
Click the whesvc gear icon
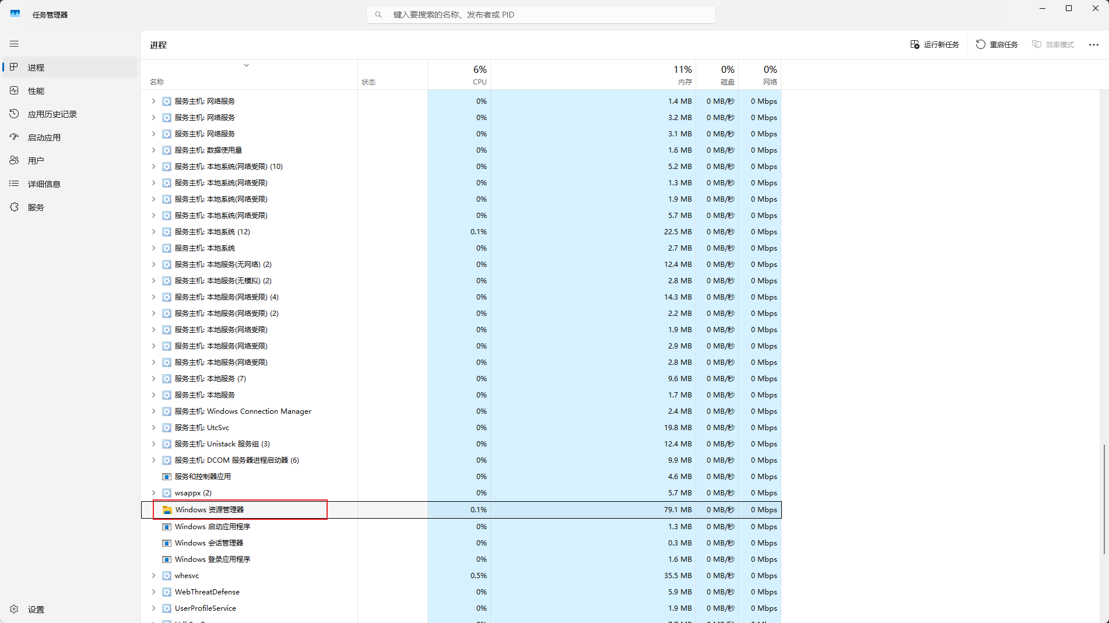(167, 576)
